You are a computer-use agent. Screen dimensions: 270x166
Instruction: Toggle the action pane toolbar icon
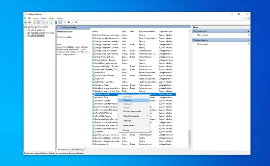pos(60,23)
